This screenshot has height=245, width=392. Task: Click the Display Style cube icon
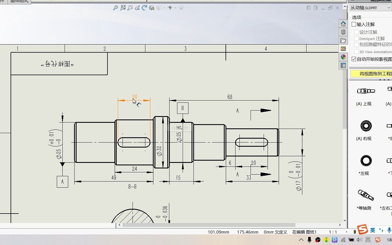[159, 8]
